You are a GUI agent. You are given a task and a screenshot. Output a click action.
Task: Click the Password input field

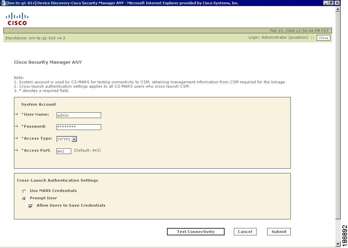79,127
